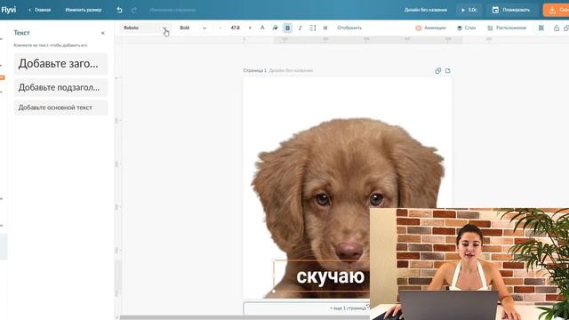Toggle italic formatting
The image size is (569, 320).
click(x=301, y=28)
